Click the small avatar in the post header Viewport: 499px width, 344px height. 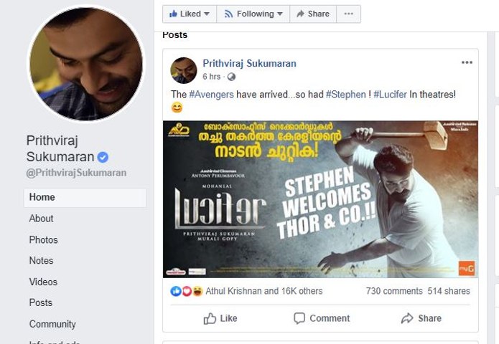point(183,70)
